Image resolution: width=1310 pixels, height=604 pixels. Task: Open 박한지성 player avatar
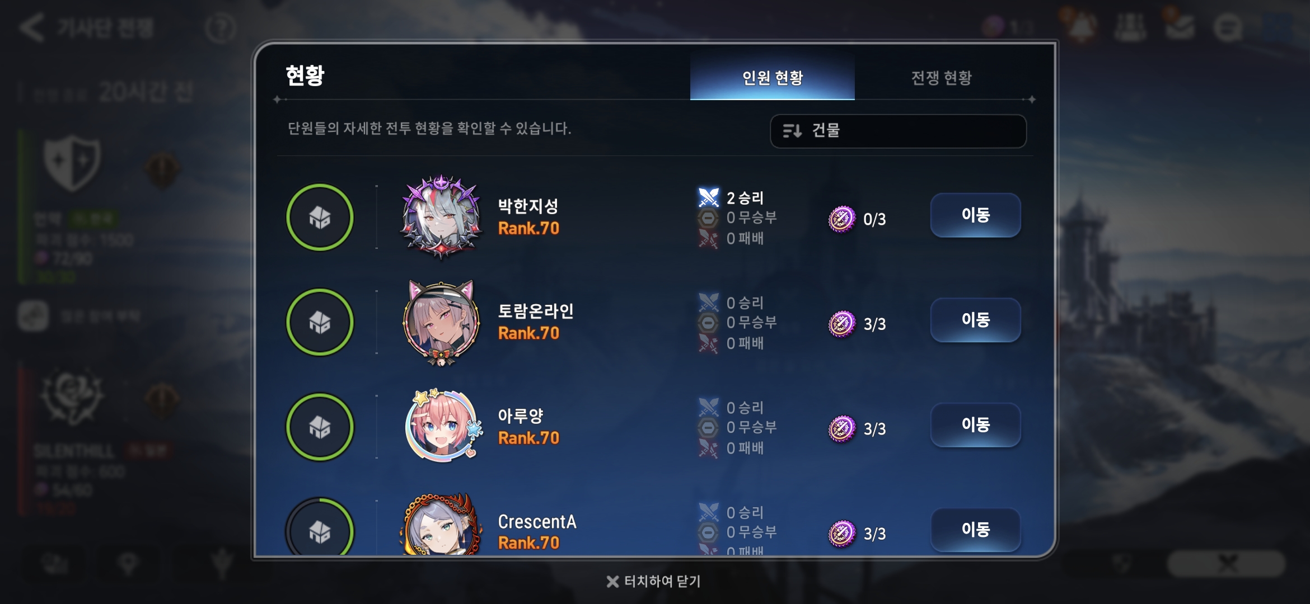[x=441, y=217]
